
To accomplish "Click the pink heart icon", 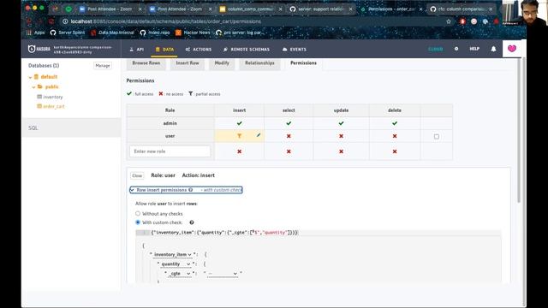I will pos(512,49).
